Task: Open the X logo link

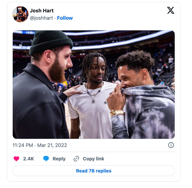Action: [171, 10]
